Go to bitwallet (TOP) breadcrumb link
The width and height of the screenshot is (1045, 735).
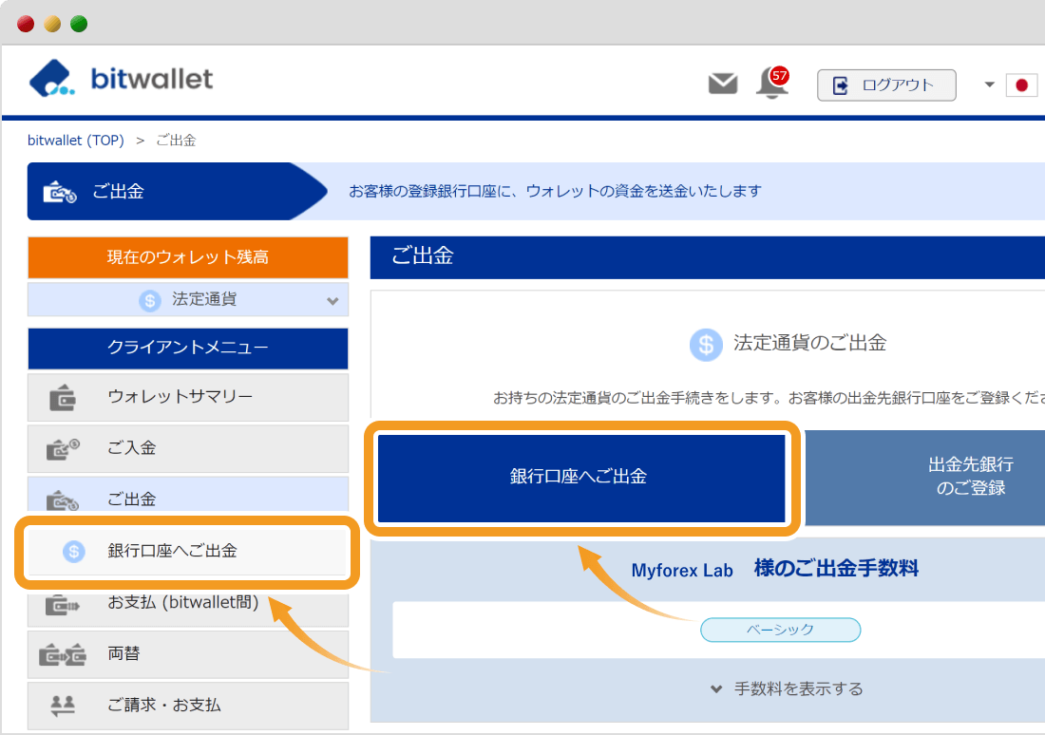[x=75, y=141]
